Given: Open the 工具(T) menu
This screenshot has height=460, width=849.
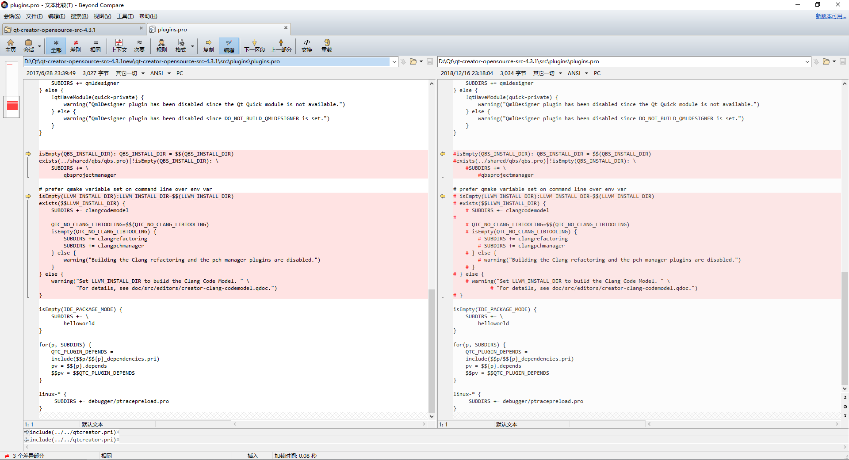Looking at the screenshot, I should (x=125, y=16).
